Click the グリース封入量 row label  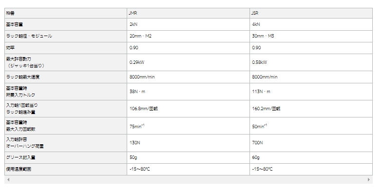[21, 157]
